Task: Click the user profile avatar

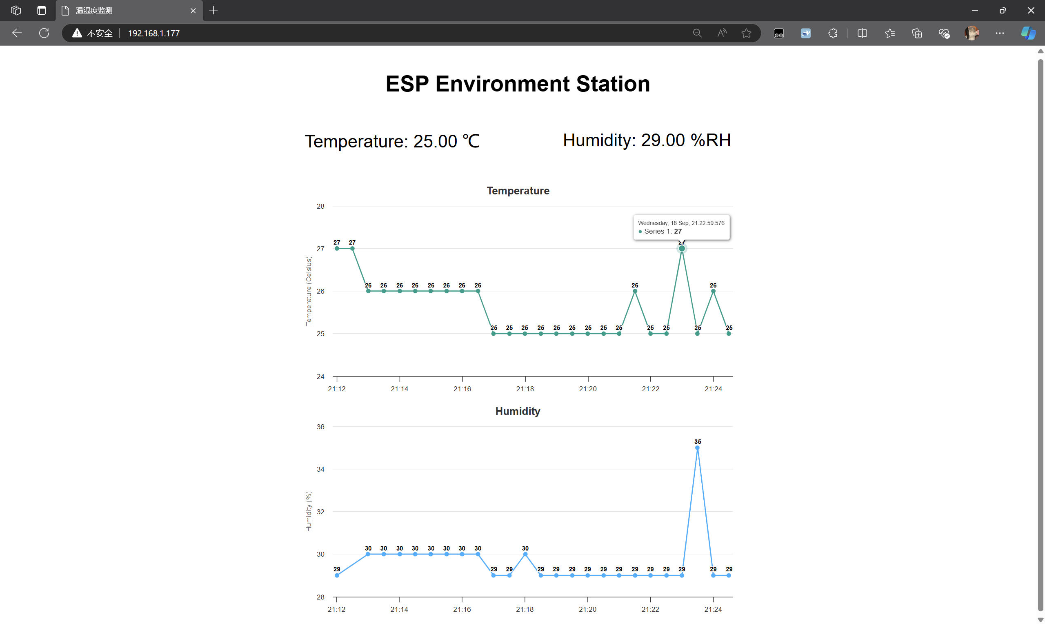Action: click(972, 33)
